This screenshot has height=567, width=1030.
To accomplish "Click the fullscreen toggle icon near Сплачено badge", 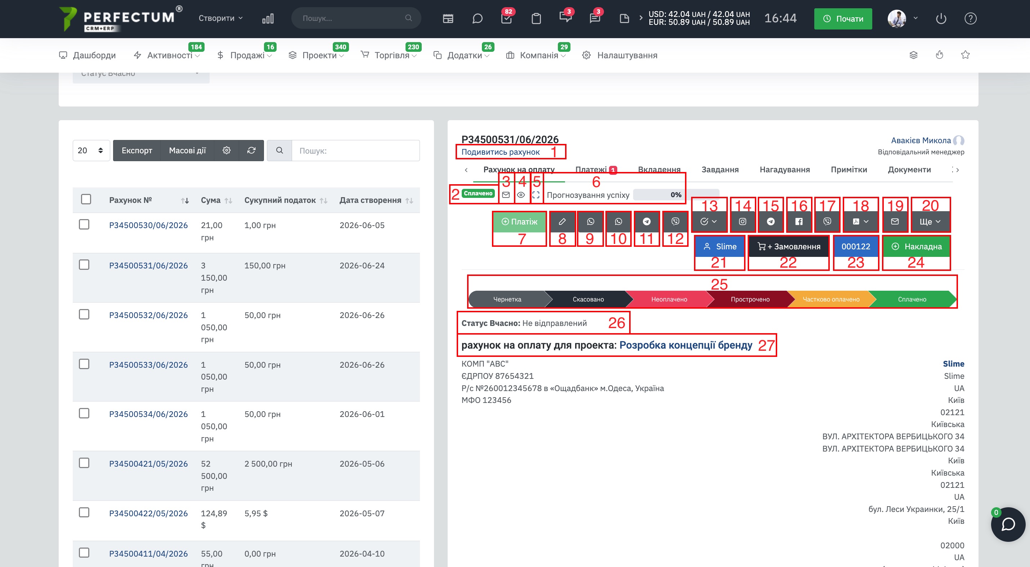I will pos(536,195).
